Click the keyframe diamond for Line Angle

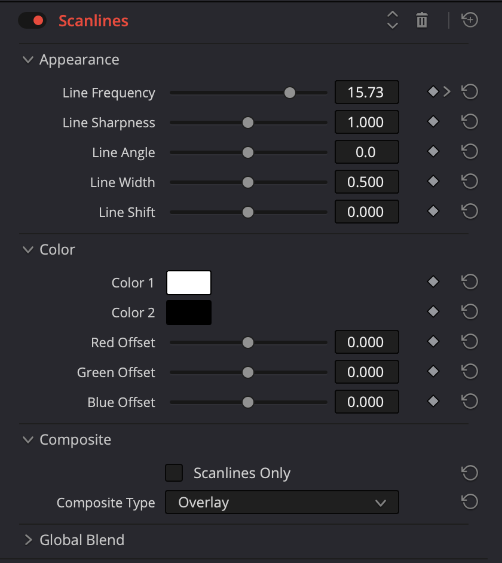coord(433,151)
